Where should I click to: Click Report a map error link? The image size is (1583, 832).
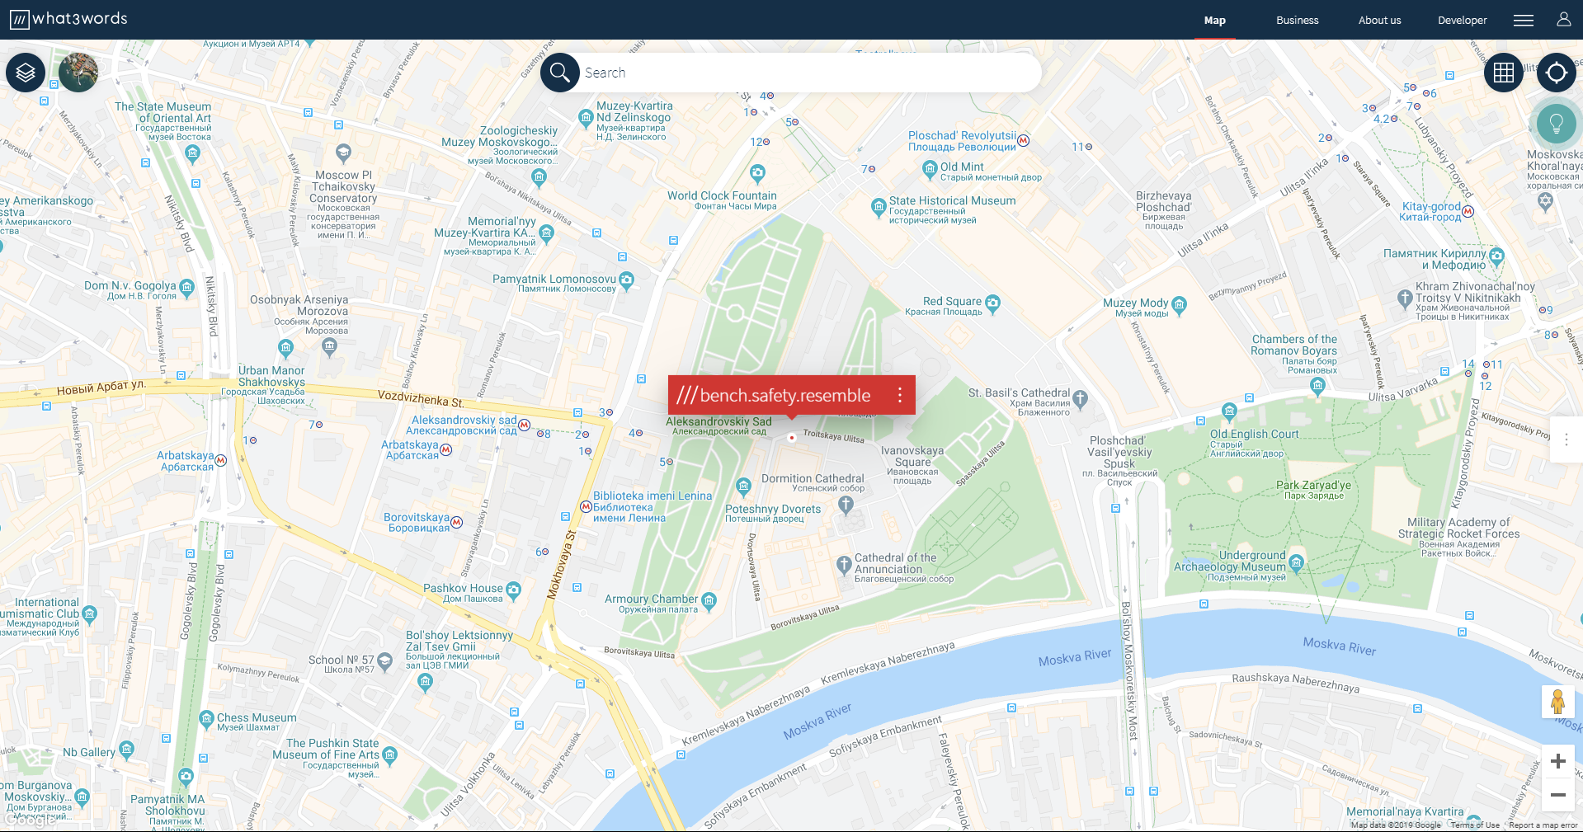(x=1543, y=825)
